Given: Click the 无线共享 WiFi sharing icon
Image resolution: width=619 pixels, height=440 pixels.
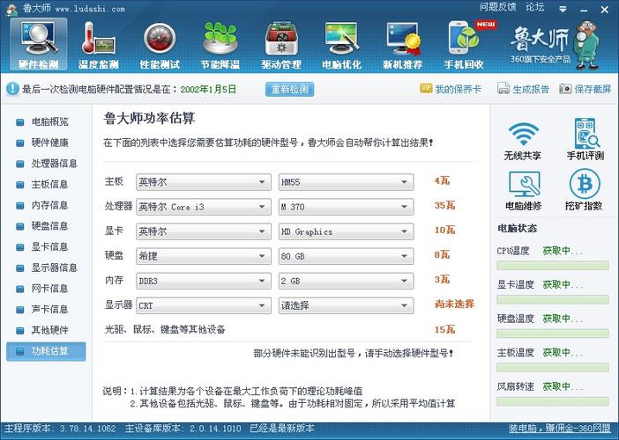Looking at the screenshot, I should (x=523, y=139).
